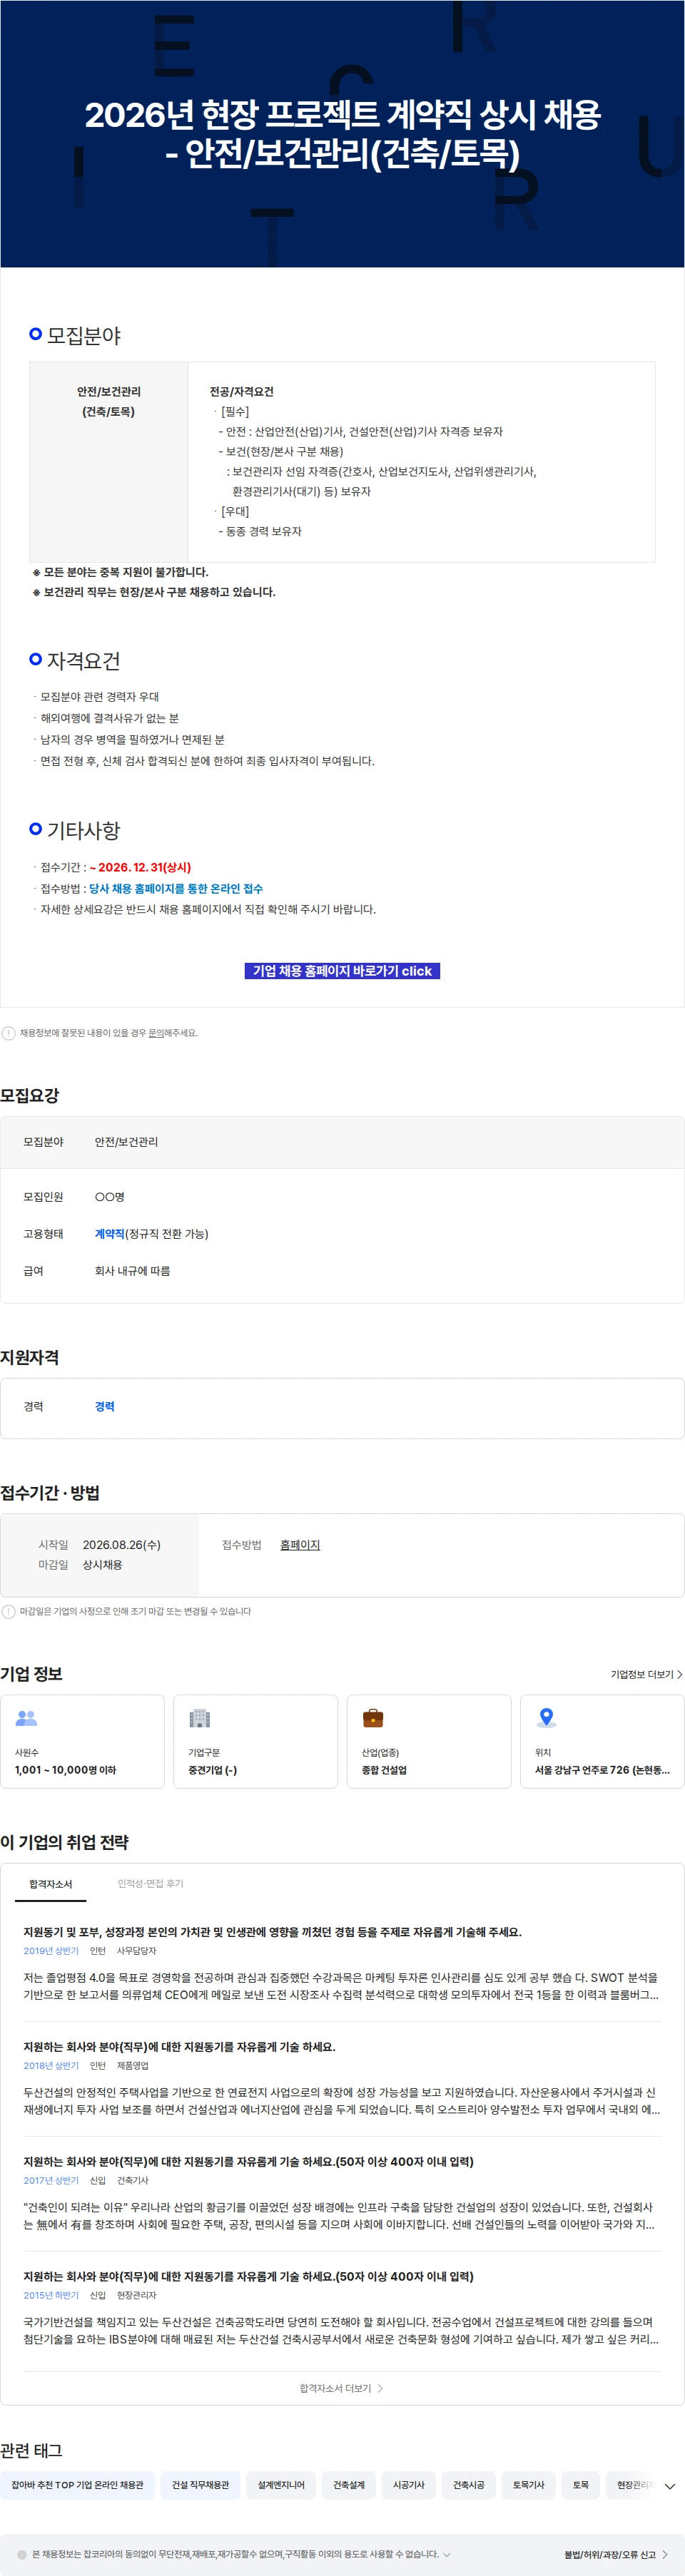This screenshot has width=685, height=2576.
Task: Click the blue 경력 value in 지원자격
Action: (x=105, y=1406)
